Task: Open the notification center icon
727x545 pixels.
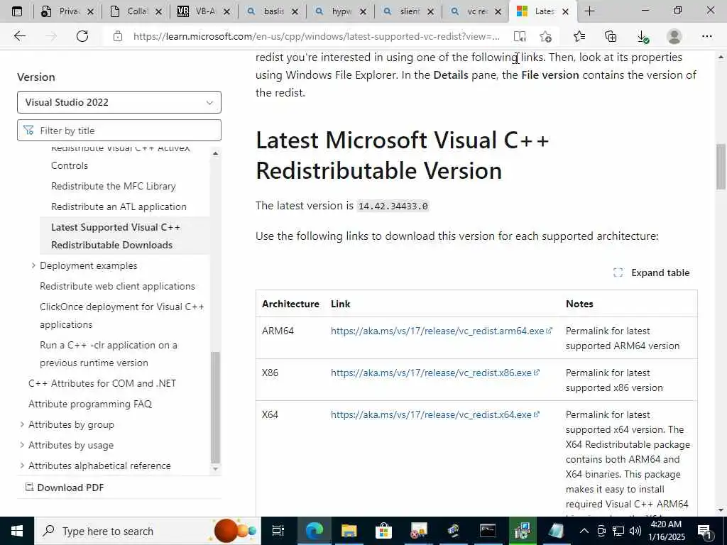Action: tap(704, 531)
